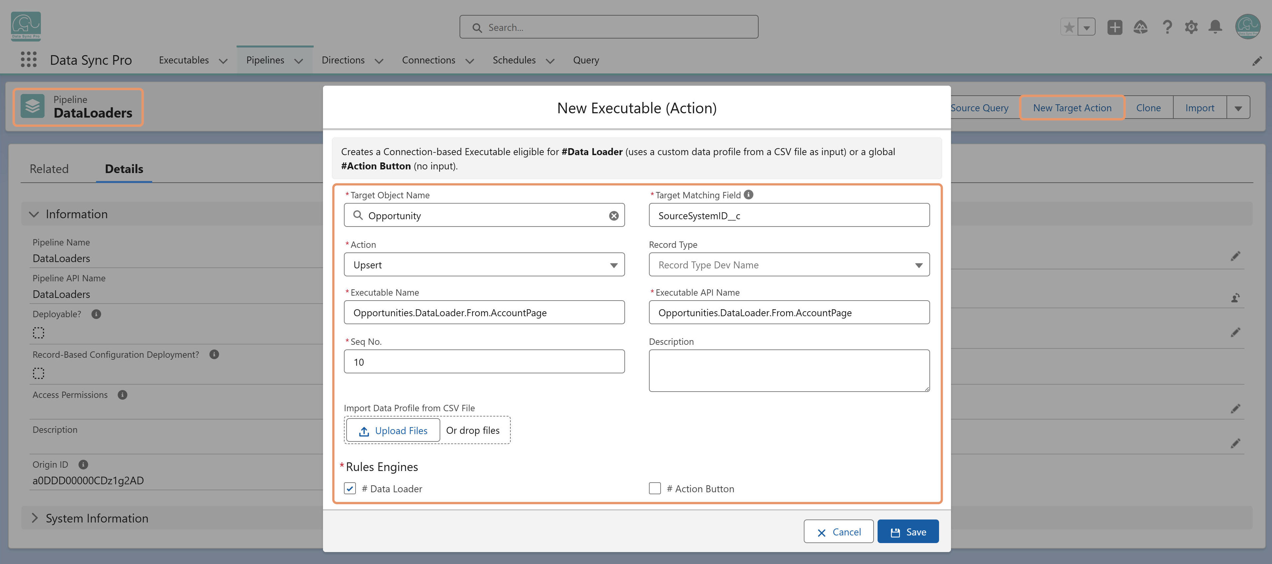Expand the Schedules nav menu chevron
This screenshot has width=1272, height=564.
tap(550, 61)
